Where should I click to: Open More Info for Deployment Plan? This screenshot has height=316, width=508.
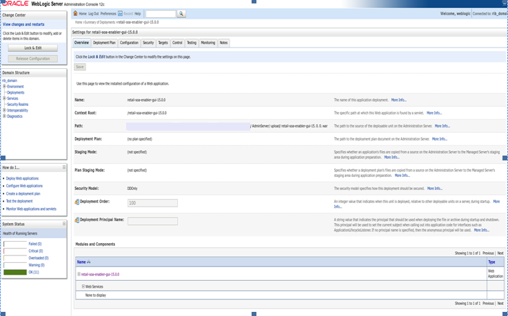point(440,139)
